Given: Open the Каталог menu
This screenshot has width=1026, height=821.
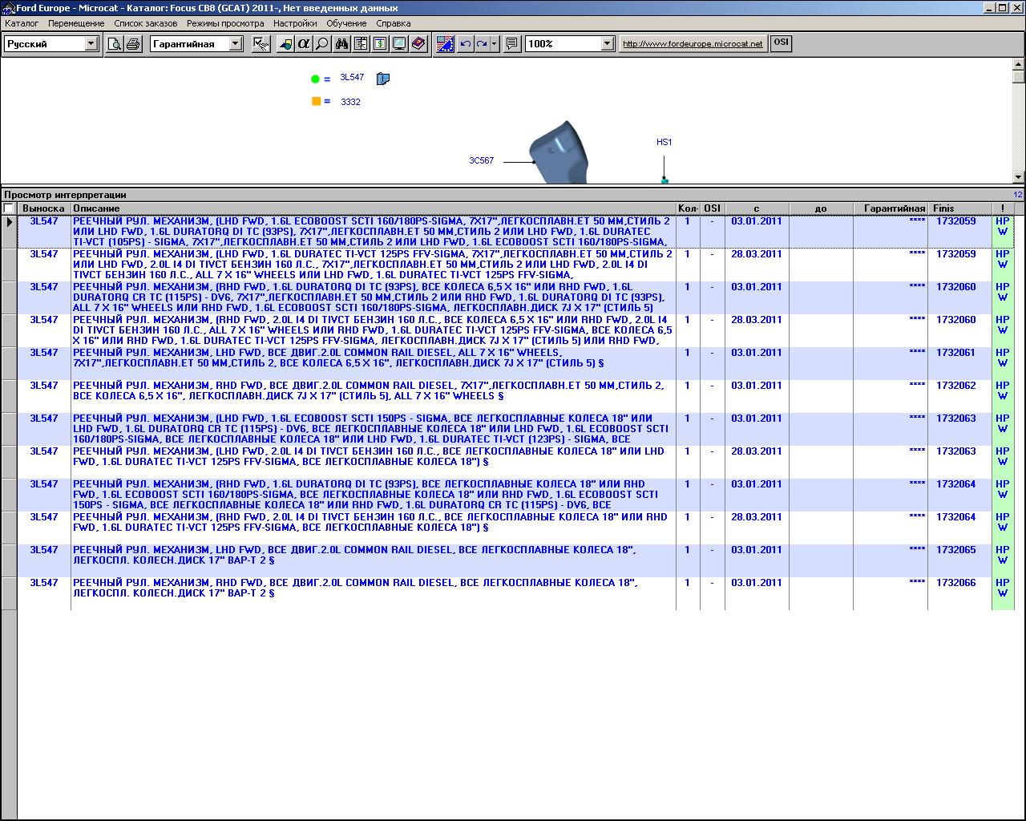Looking at the screenshot, I should [x=22, y=23].
